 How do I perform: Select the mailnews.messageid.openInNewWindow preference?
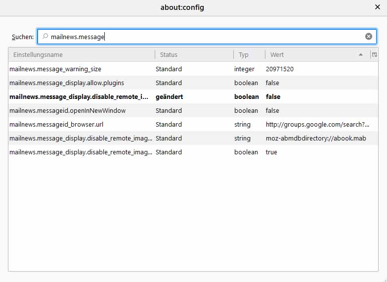point(68,111)
